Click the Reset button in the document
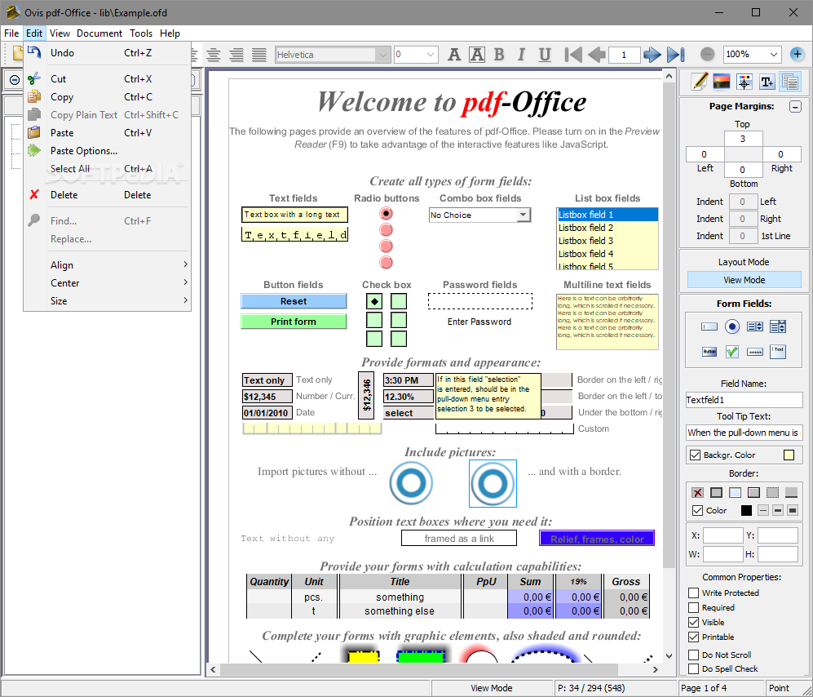The height and width of the screenshot is (697, 813). 294,301
